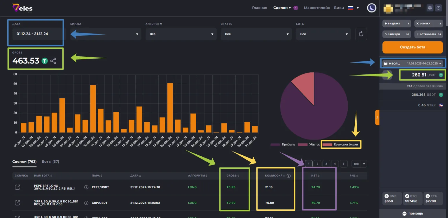Collapse the right sidebar arrow

click(x=377, y=117)
